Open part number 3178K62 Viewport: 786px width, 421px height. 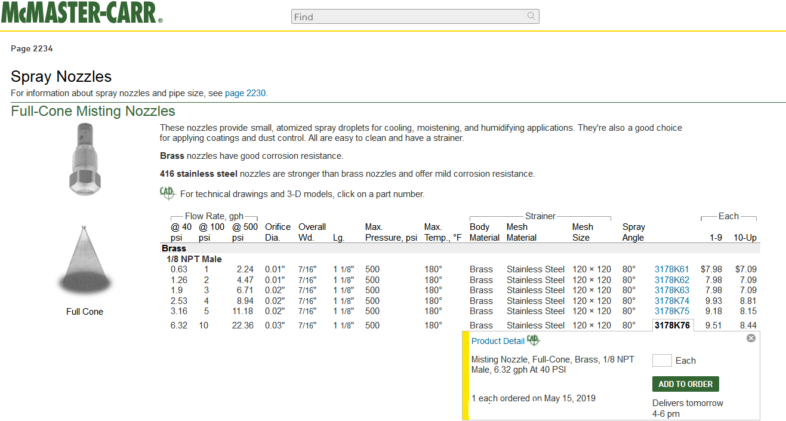tap(671, 280)
